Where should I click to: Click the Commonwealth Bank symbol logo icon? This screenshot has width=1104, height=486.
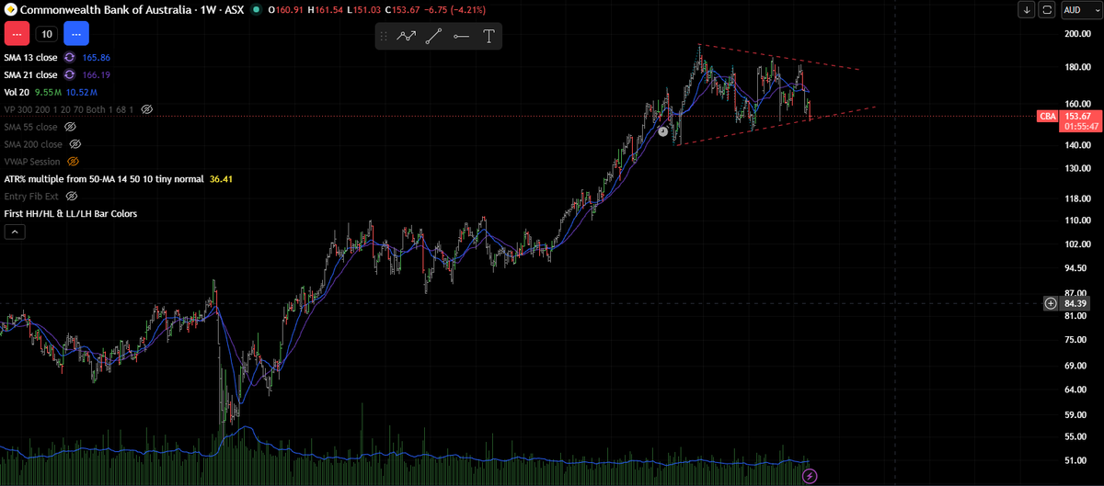tap(9, 10)
